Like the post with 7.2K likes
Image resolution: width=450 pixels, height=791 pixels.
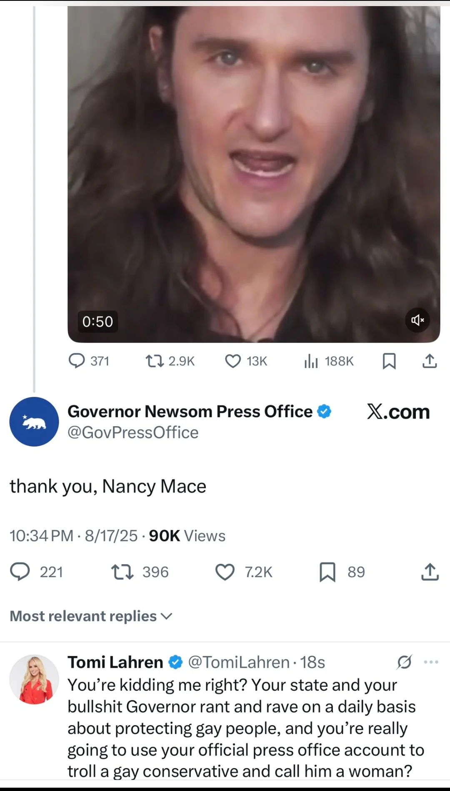(244, 572)
